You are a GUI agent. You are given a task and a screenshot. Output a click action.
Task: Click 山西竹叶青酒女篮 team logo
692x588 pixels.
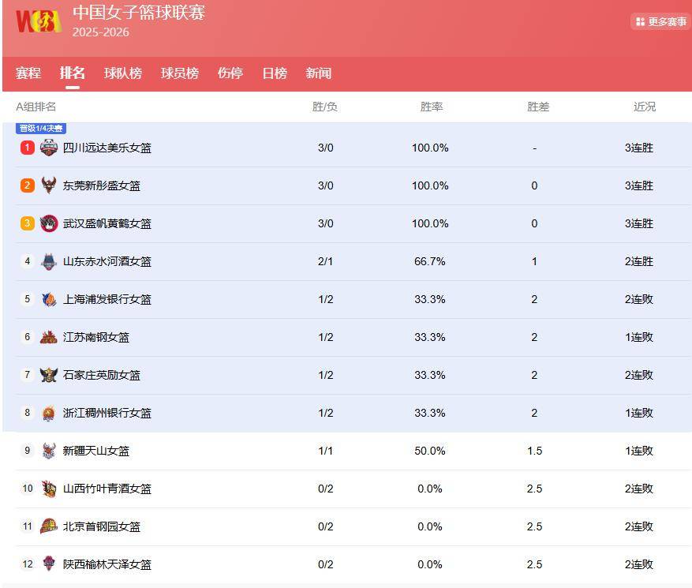coord(49,489)
